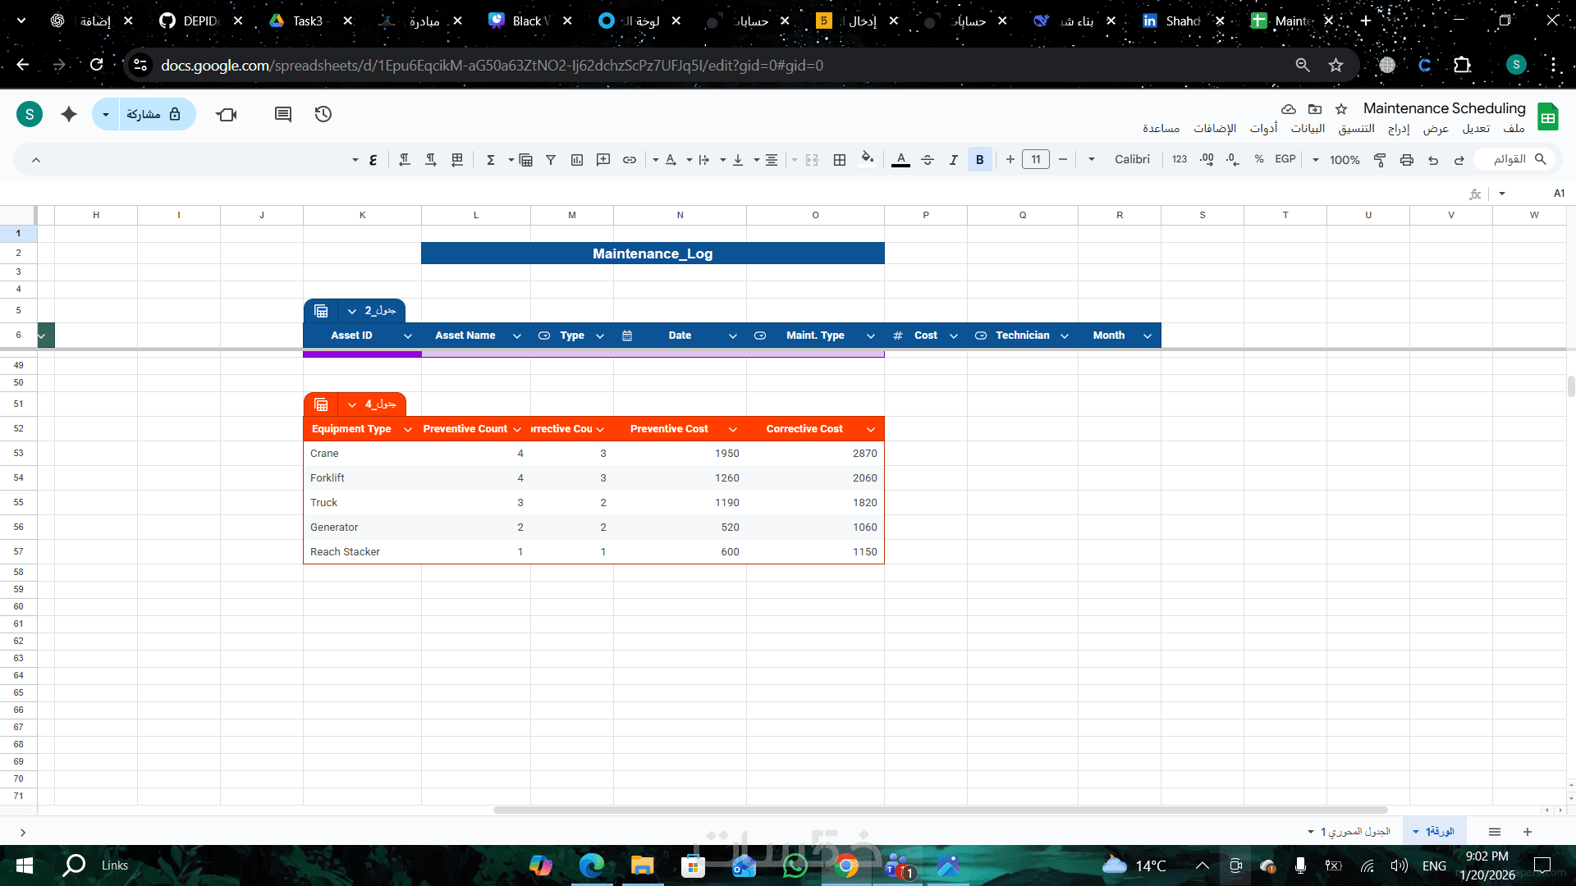Open version history clock icon
The height and width of the screenshot is (886, 1576).
pos(323,114)
